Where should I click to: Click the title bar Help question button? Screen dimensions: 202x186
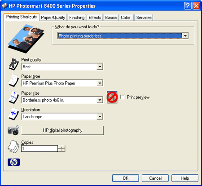point(188,6)
